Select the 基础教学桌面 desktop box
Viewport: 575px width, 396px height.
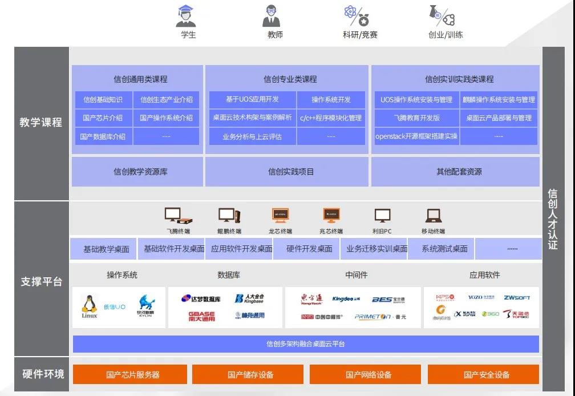106,249
